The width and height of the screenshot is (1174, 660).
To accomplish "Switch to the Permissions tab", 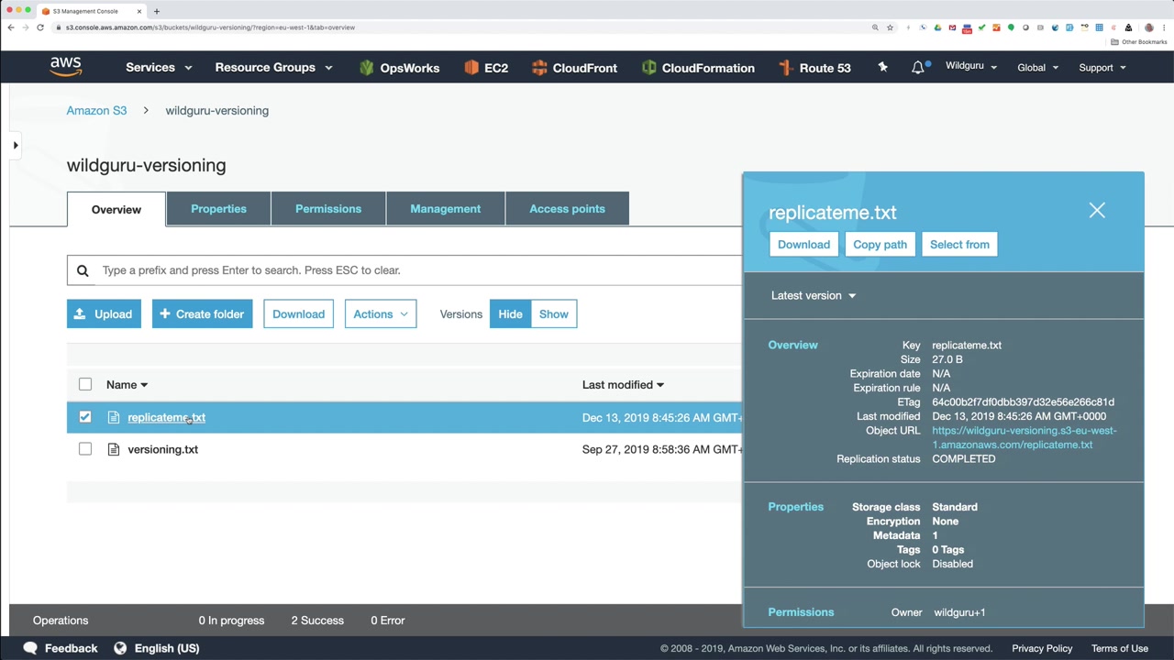I will pos(328,209).
